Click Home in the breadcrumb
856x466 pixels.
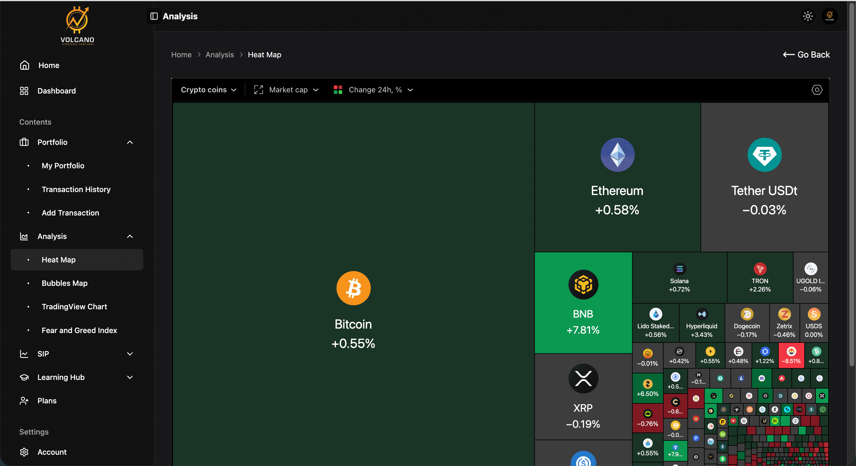181,55
